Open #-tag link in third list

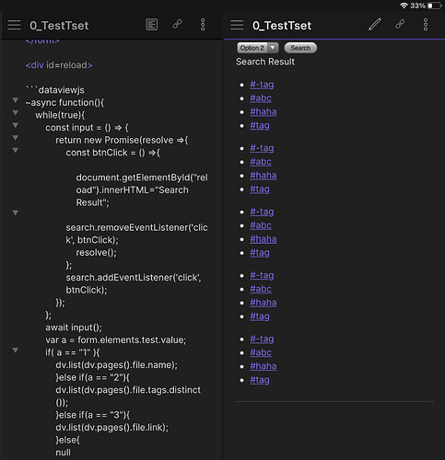click(262, 212)
